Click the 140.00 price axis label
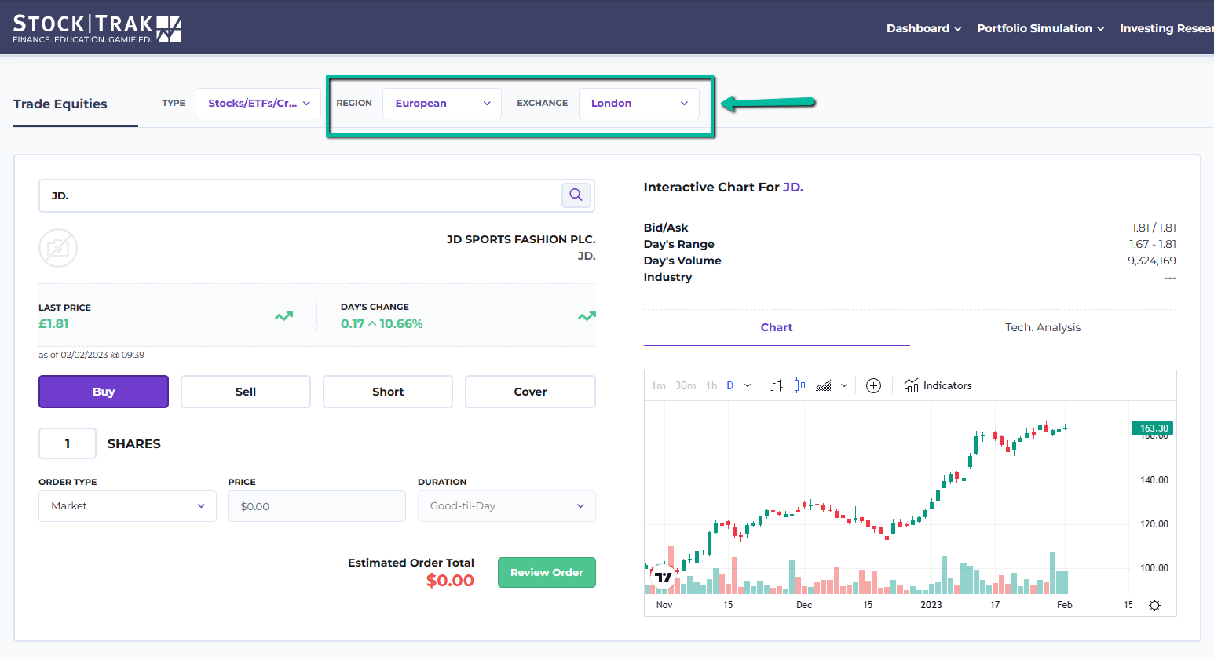The image size is (1214, 660). click(1154, 480)
